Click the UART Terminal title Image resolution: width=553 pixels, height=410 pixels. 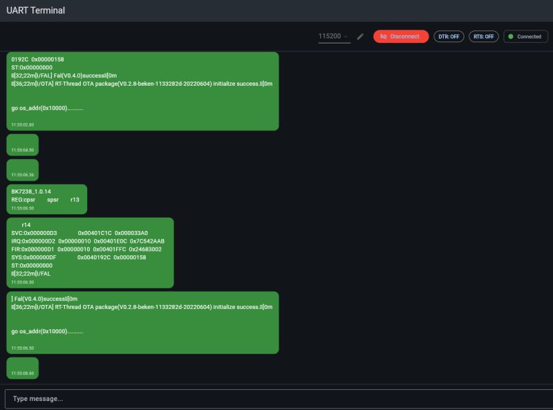(35, 10)
